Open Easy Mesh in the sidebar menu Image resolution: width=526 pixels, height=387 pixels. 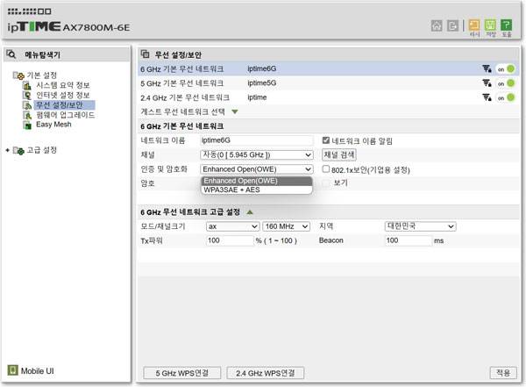click(52, 125)
